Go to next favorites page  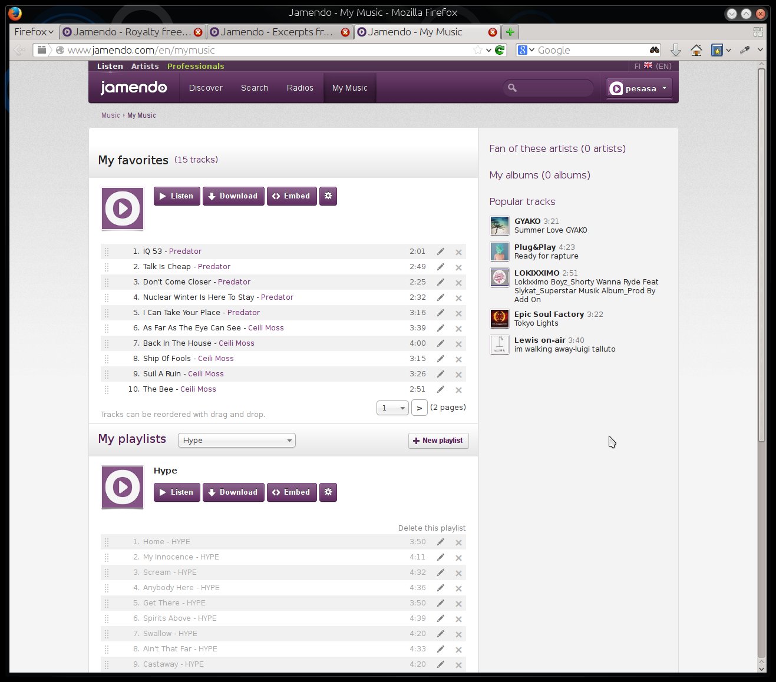coord(419,408)
